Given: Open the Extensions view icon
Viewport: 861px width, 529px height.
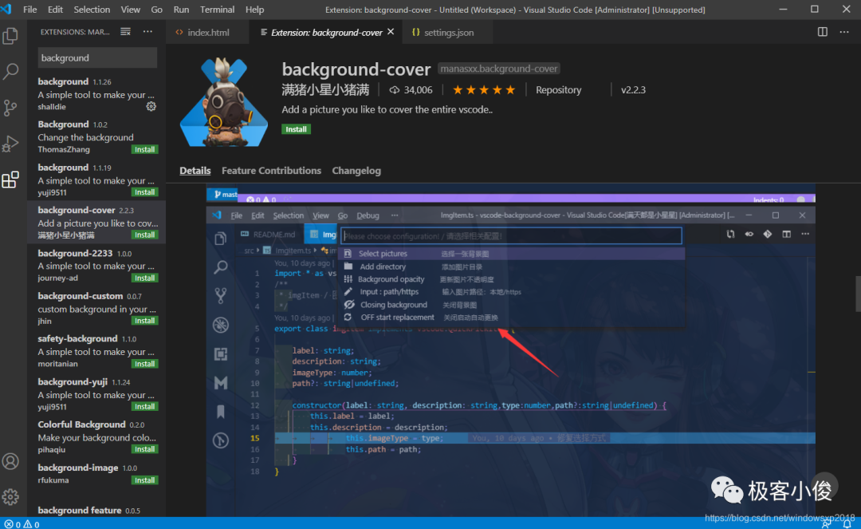Looking at the screenshot, I should pyautogui.click(x=10, y=180).
